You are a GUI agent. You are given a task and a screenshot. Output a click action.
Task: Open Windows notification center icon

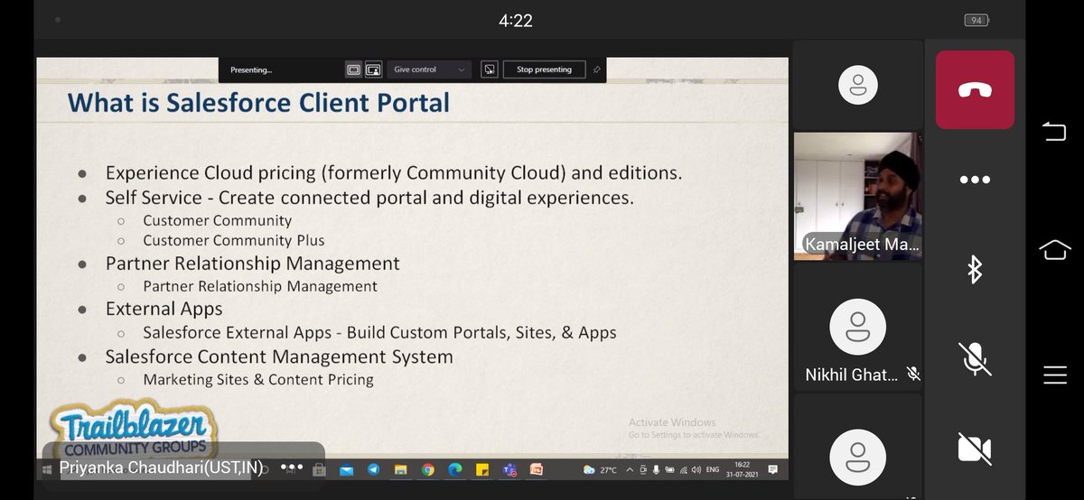click(x=773, y=469)
